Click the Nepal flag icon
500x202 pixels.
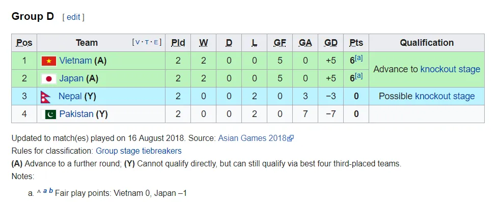tap(46, 97)
